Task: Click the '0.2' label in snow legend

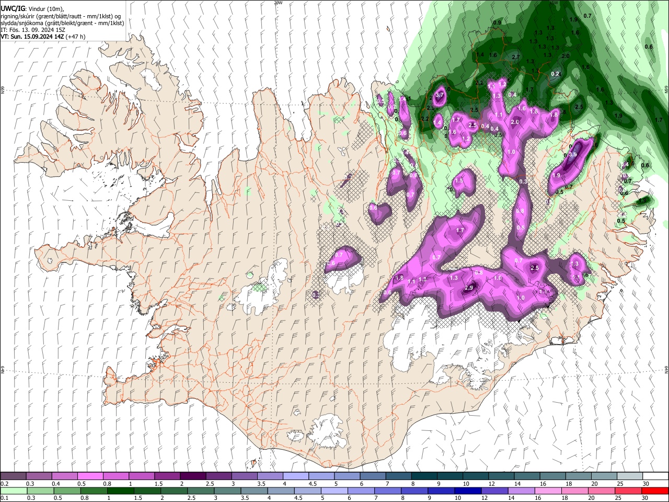Action: (4, 484)
